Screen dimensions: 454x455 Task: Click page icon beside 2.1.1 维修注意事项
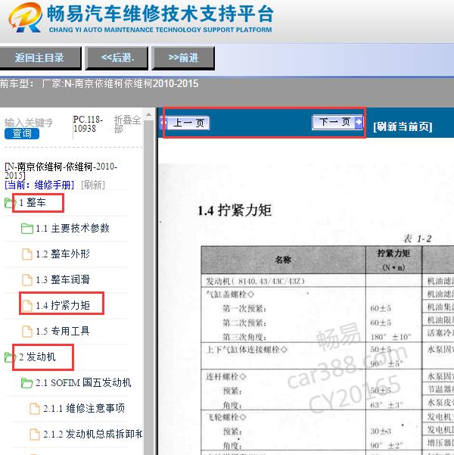pyautogui.click(x=35, y=409)
